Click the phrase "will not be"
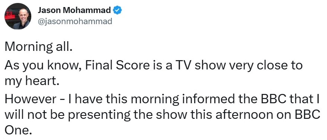The height and width of the screenshot is (140, 327). pos(35,115)
